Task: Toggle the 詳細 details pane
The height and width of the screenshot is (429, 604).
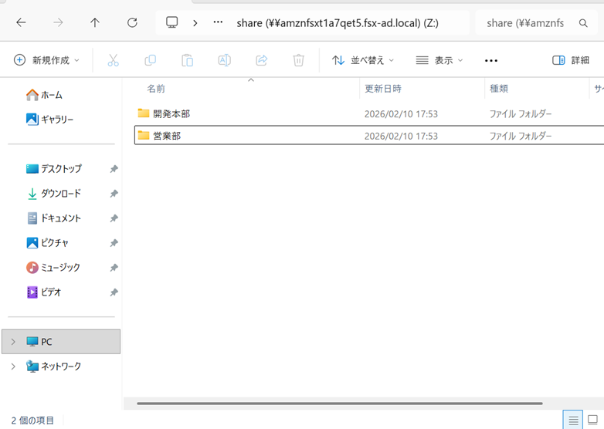Action: [571, 60]
